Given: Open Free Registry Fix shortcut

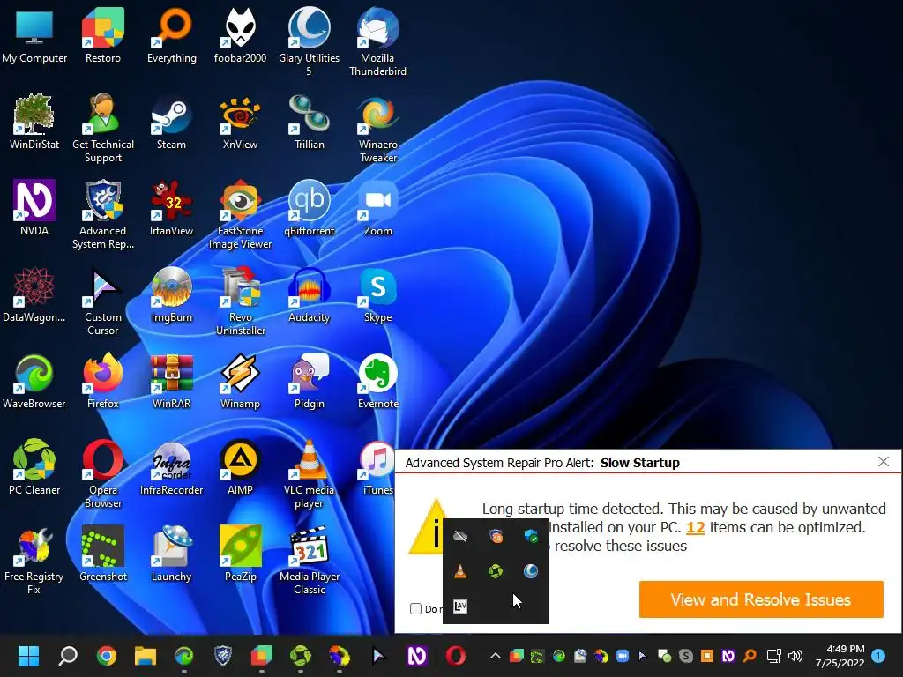Looking at the screenshot, I should click(34, 560).
